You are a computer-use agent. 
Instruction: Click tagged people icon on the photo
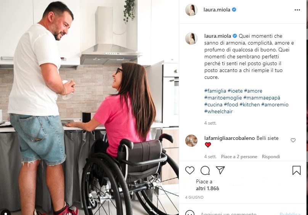pos(6,213)
